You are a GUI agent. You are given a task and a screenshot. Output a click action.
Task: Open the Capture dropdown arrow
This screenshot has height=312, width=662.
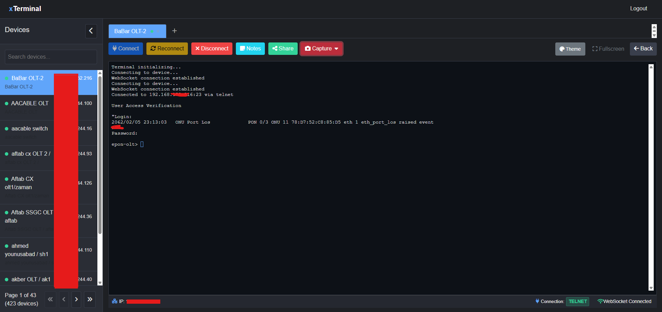click(336, 49)
